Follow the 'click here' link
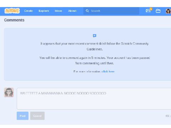This screenshot has height=128, width=171. [108, 71]
